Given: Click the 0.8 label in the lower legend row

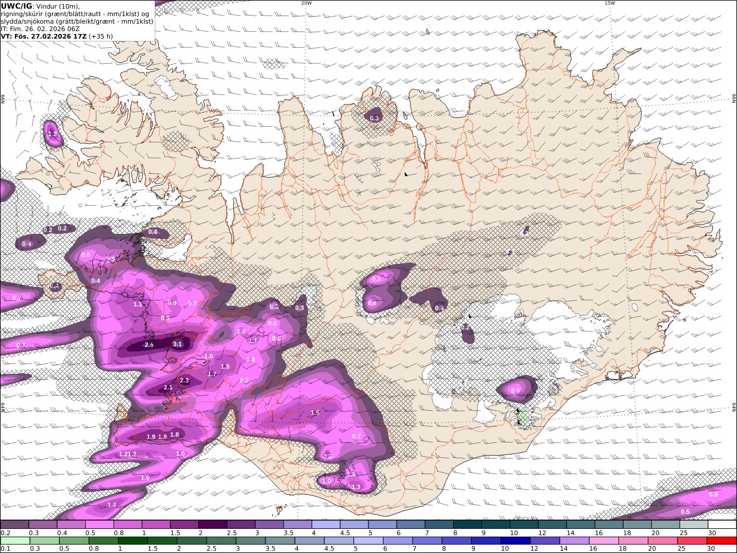Looking at the screenshot, I should pos(93,549).
